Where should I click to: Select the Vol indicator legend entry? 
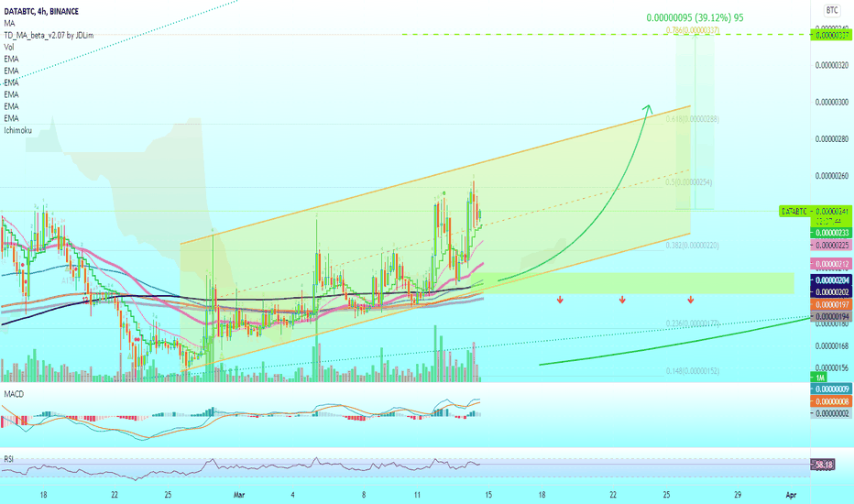9,47
